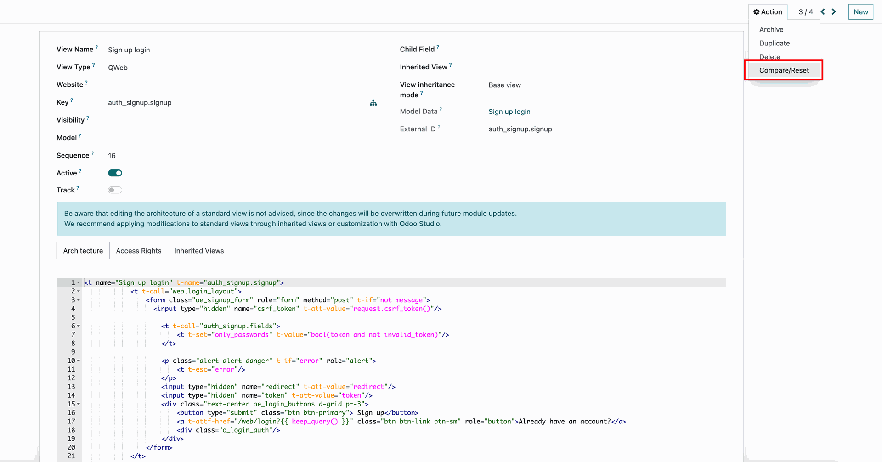The width and height of the screenshot is (882, 462).
Task: Click the Website empty field
Action: coord(242,85)
